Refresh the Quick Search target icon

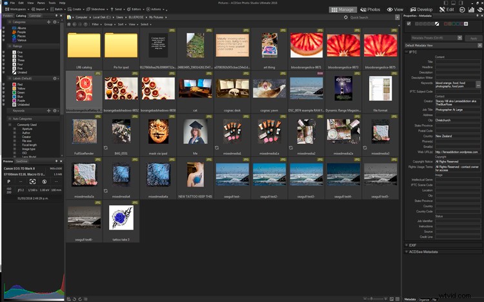[346, 17]
